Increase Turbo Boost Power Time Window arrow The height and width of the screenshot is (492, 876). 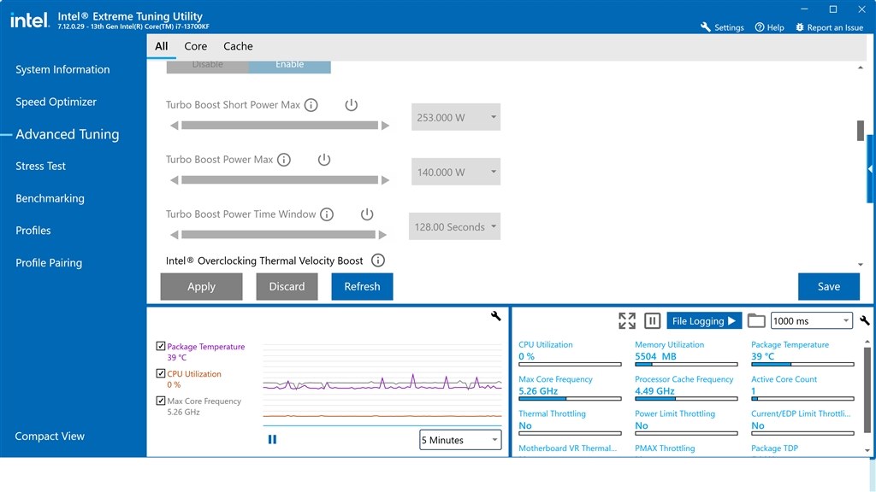tap(382, 235)
